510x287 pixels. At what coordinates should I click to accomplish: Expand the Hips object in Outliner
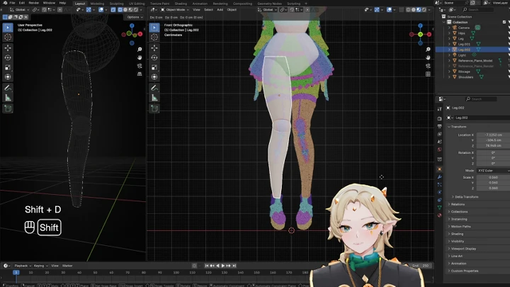point(450,33)
